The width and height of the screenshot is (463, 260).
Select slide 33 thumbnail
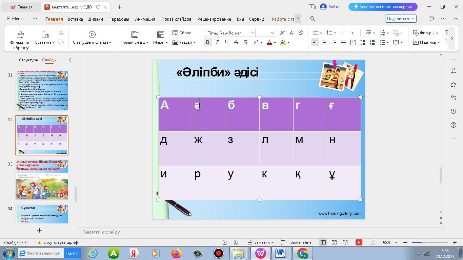(x=42, y=180)
